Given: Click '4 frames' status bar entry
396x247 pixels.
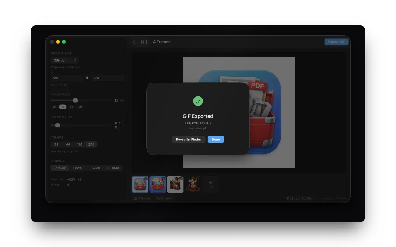Looking at the screenshot, I should coord(142,199).
